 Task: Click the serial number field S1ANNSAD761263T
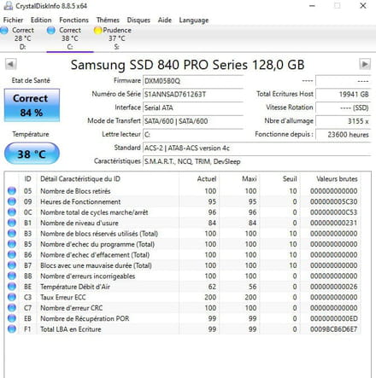click(193, 95)
